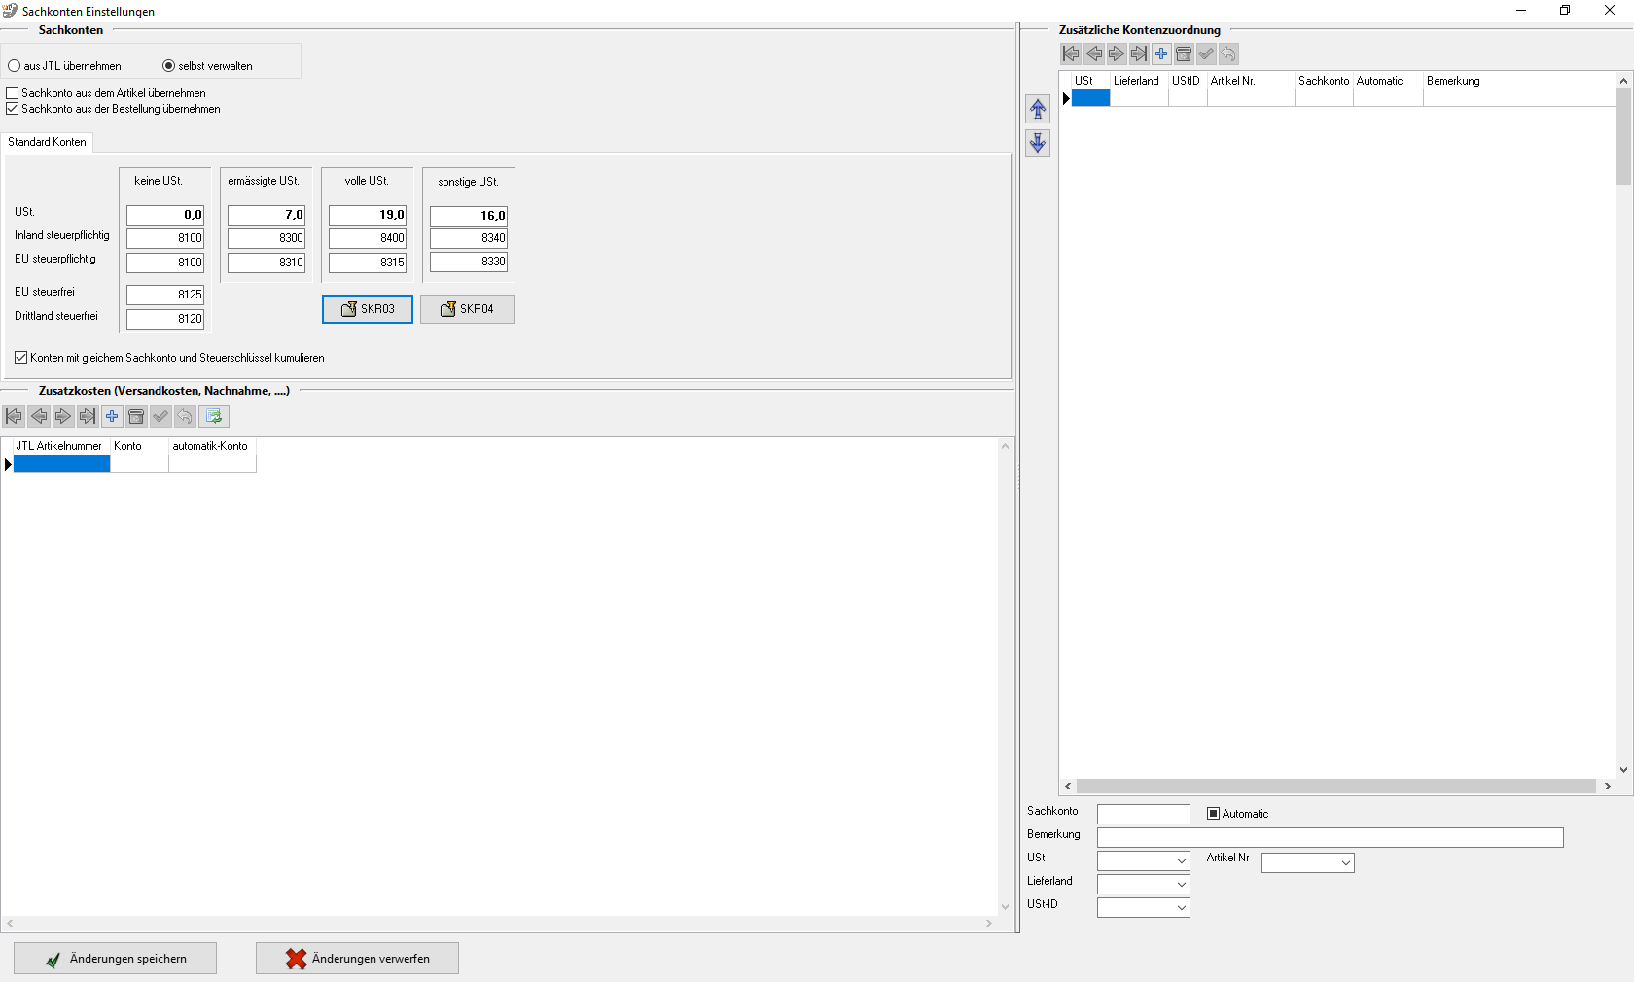Toggle the Automatic checkbox next to Sachkonto

1213,814
